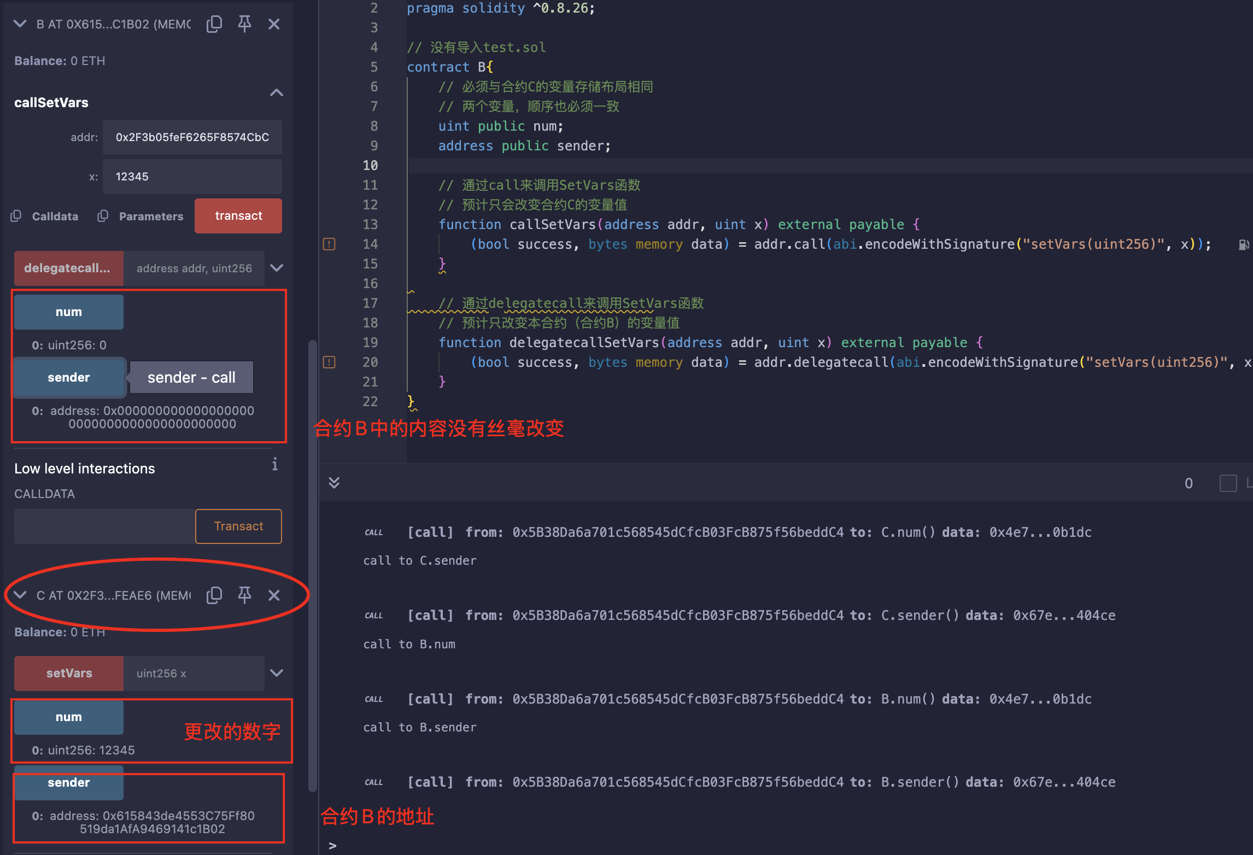Expand setVars parameters chevron

pos(277,674)
